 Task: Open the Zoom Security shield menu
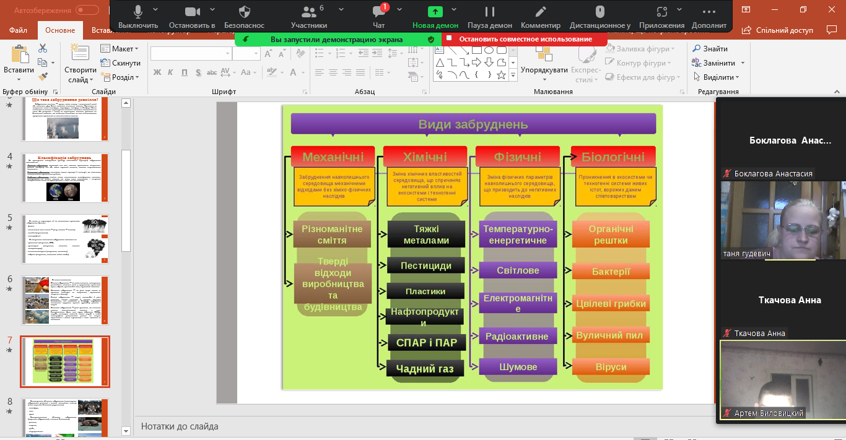(244, 12)
